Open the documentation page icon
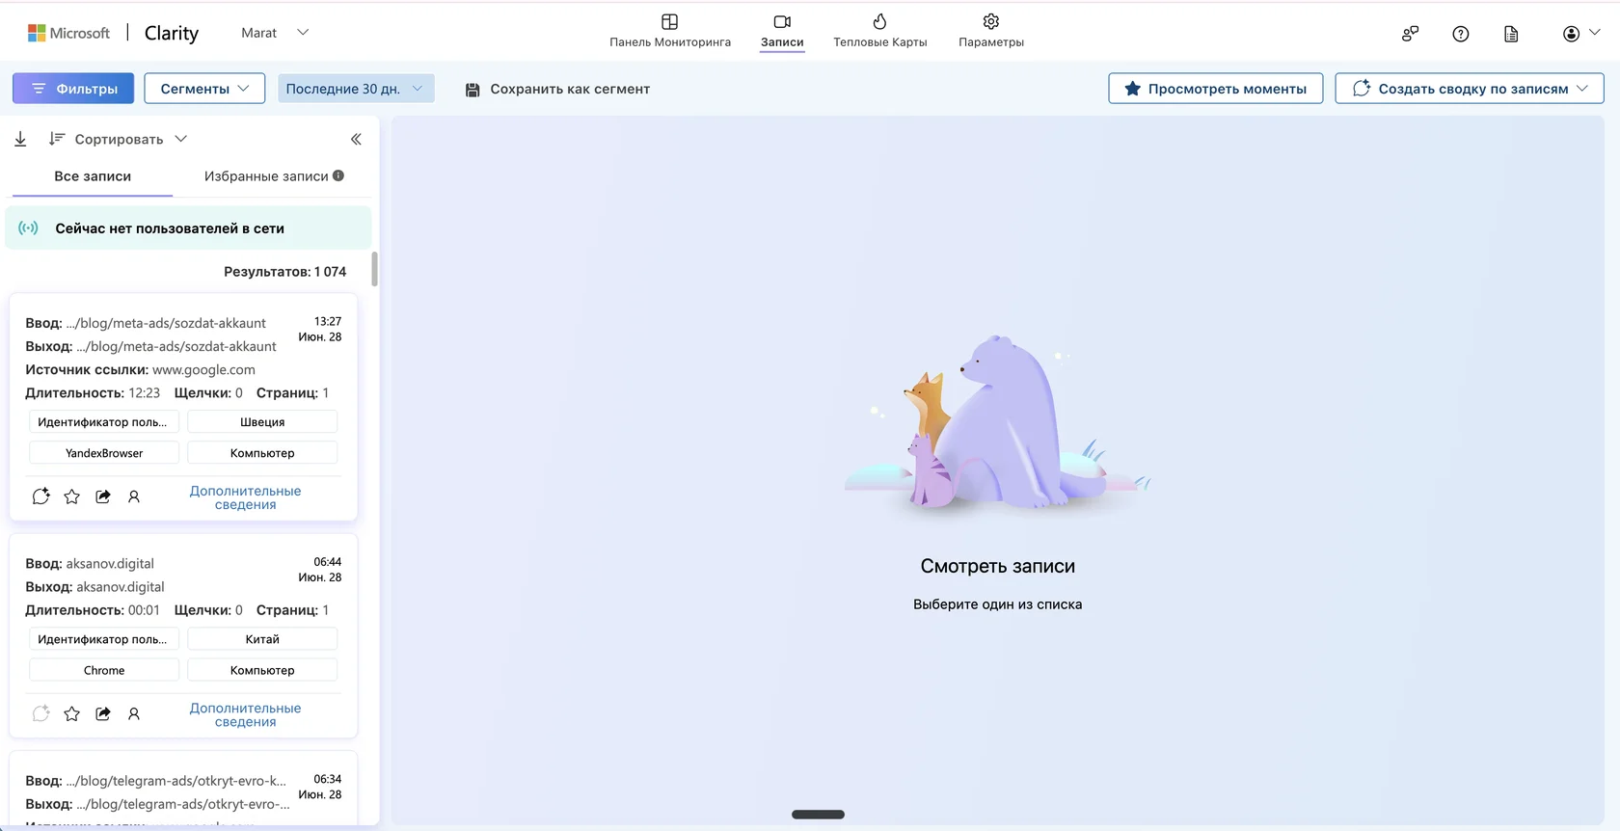Image resolution: width=1620 pixels, height=831 pixels. pyautogui.click(x=1511, y=34)
